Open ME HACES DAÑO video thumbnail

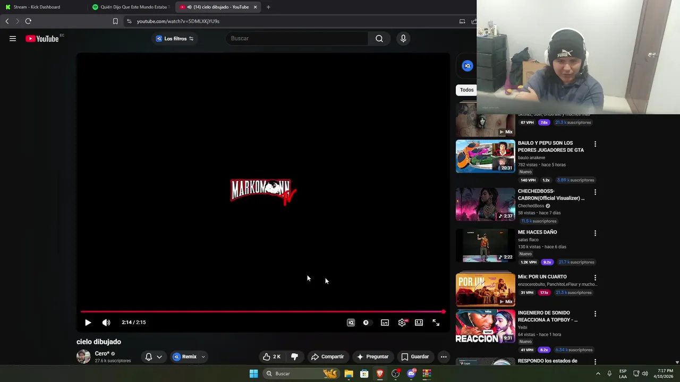tap(485, 245)
